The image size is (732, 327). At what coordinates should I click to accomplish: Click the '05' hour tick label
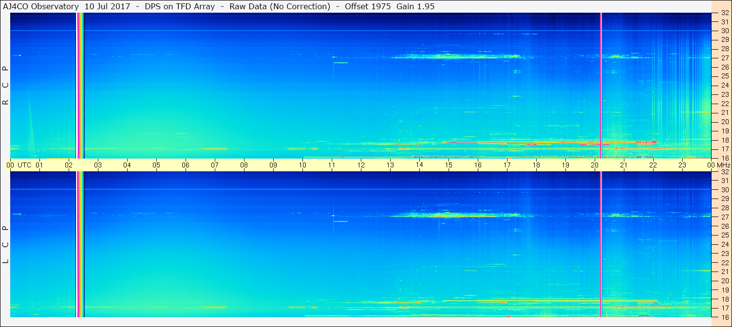click(156, 165)
